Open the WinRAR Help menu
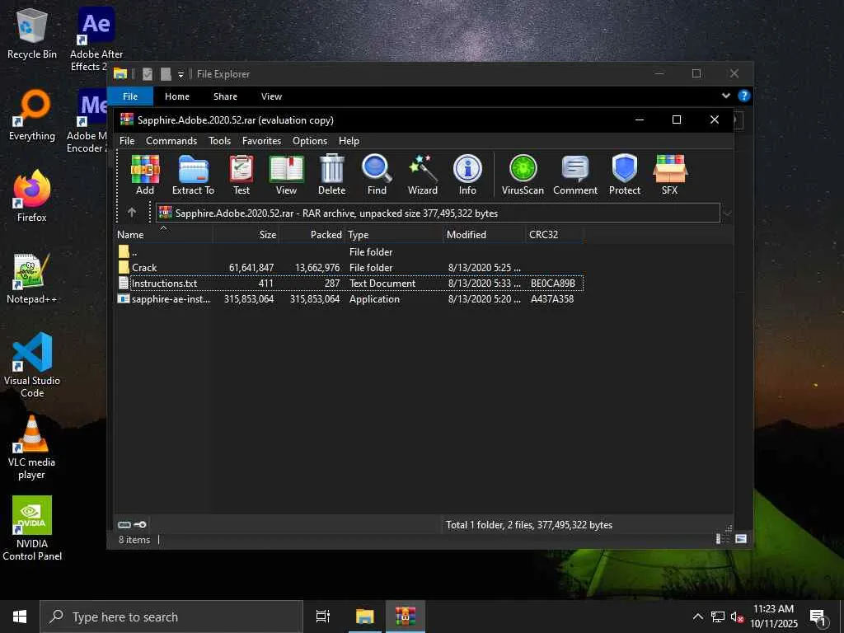Image resolution: width=844 pixels, height=633 pixels. click(x=349, y=140)
